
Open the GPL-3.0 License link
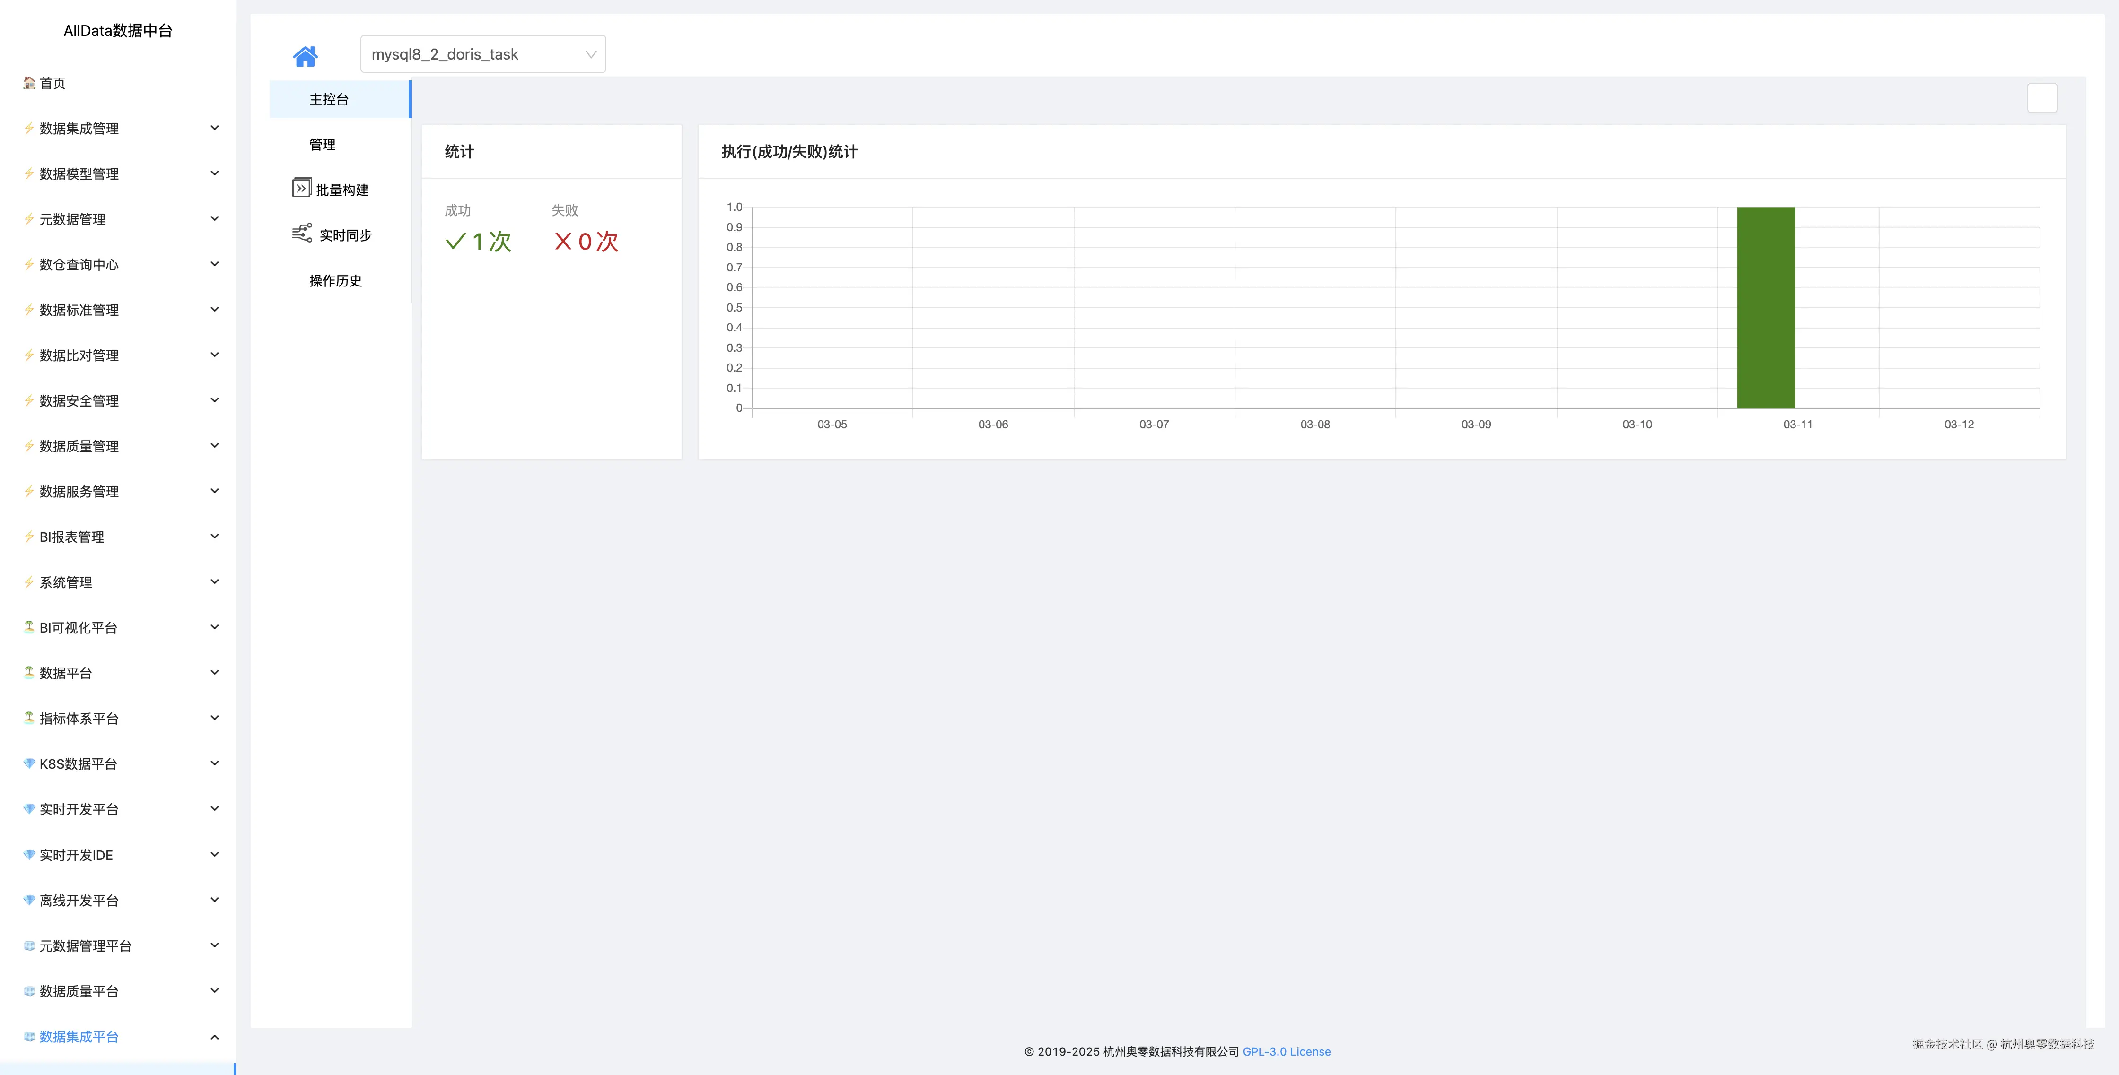coord(1286,1051)
